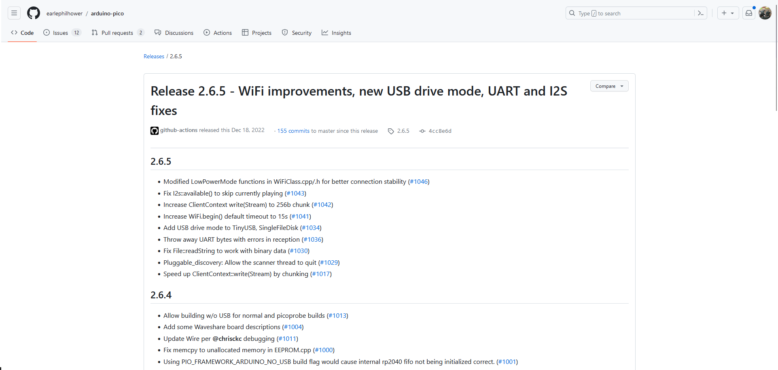
Task: Open the user avatar menu
Action: click(765, 13)
